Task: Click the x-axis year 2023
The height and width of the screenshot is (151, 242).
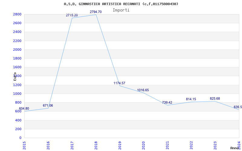Action: click(x=215, y=146)
